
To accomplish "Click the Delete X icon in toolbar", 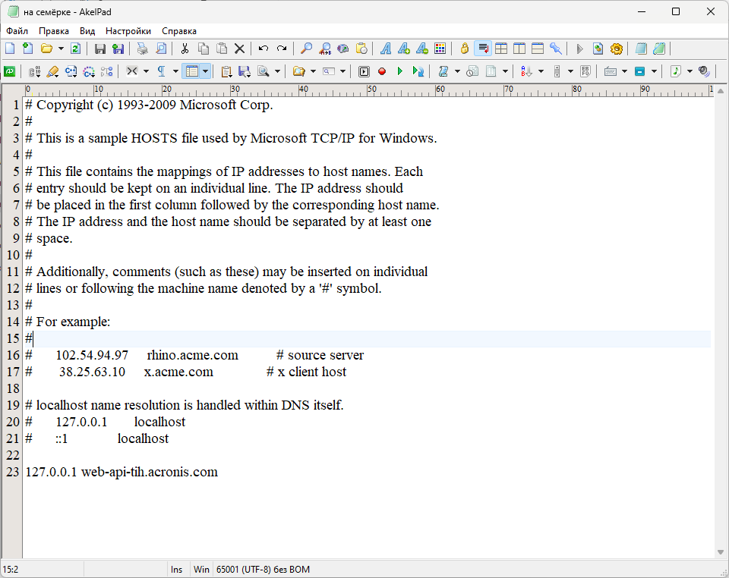I will pyautogui.click(x=239, y=49).
